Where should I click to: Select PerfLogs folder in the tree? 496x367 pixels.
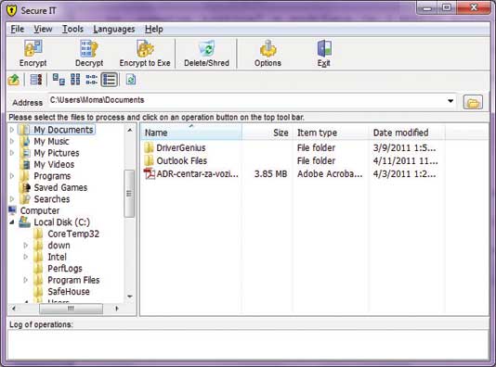tap(65, 268)
